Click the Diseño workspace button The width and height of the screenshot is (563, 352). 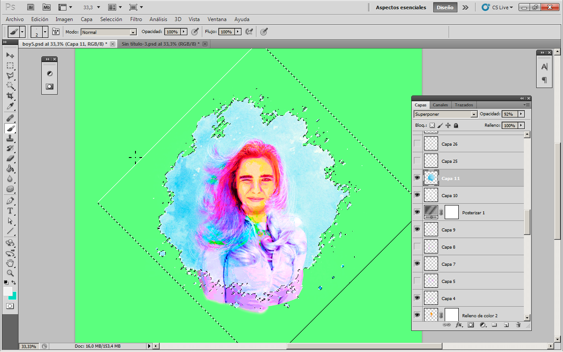pyautogui.click(x=445, y=7)
